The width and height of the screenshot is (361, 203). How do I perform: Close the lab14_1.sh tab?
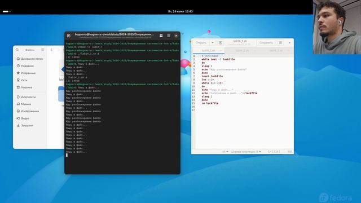[221, 50]
